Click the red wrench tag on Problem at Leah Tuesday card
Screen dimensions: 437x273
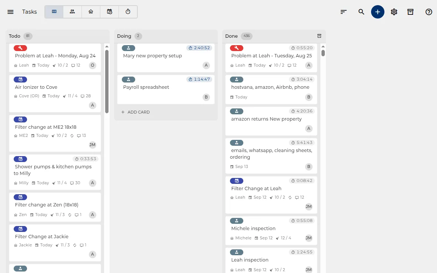pyautogui.click(x=237, y=48)
